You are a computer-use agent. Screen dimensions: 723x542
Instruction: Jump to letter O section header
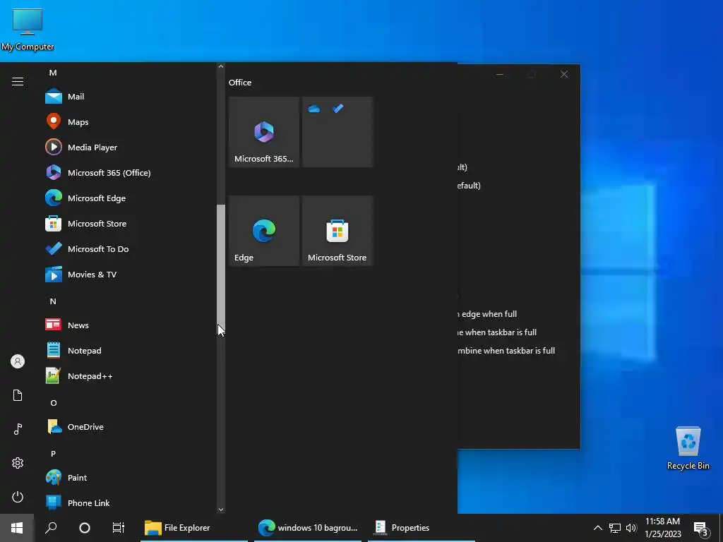coord(54,403)
